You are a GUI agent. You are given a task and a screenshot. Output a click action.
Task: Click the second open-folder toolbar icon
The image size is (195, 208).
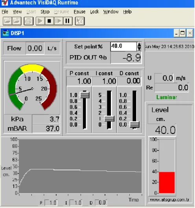(x=17, y=21)
